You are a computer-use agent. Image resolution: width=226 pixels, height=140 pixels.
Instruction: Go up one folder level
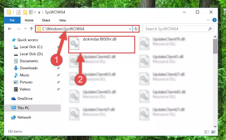point(31,29)
